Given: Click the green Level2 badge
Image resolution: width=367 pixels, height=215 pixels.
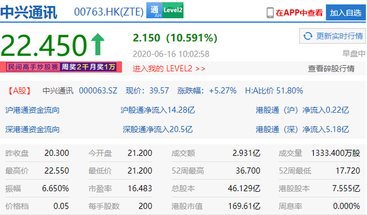Looking at the screenshot, I should (x=173, y=10).
